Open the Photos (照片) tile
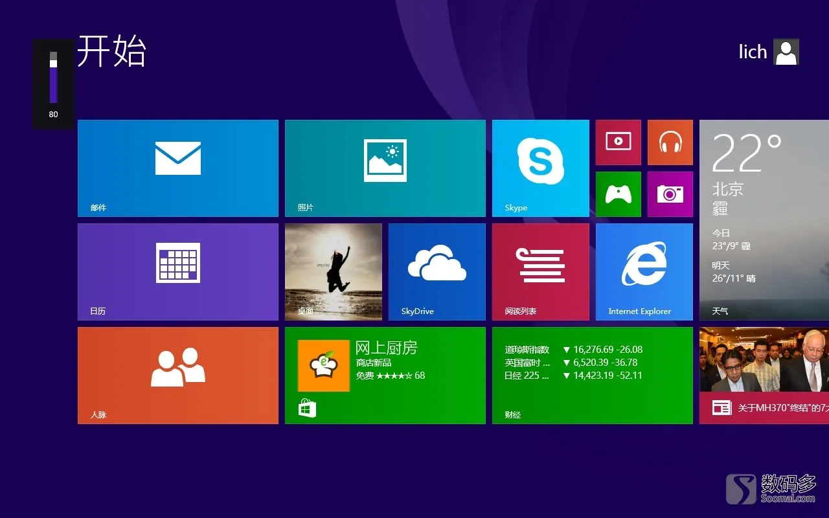Viewport: 829px width, 518px height. coord(385,168)
